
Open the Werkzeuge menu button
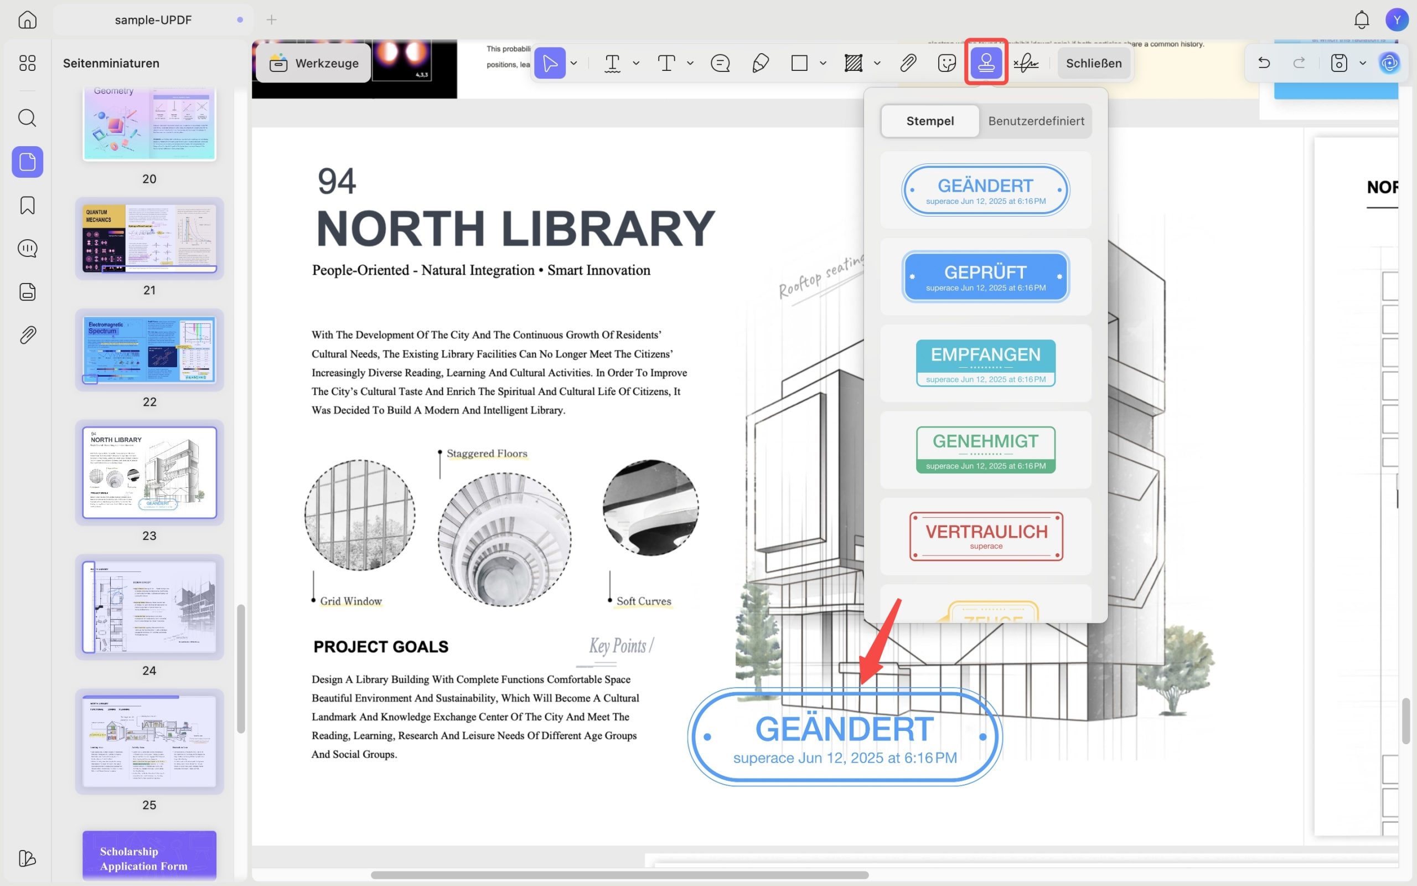[x=314, y=63]
